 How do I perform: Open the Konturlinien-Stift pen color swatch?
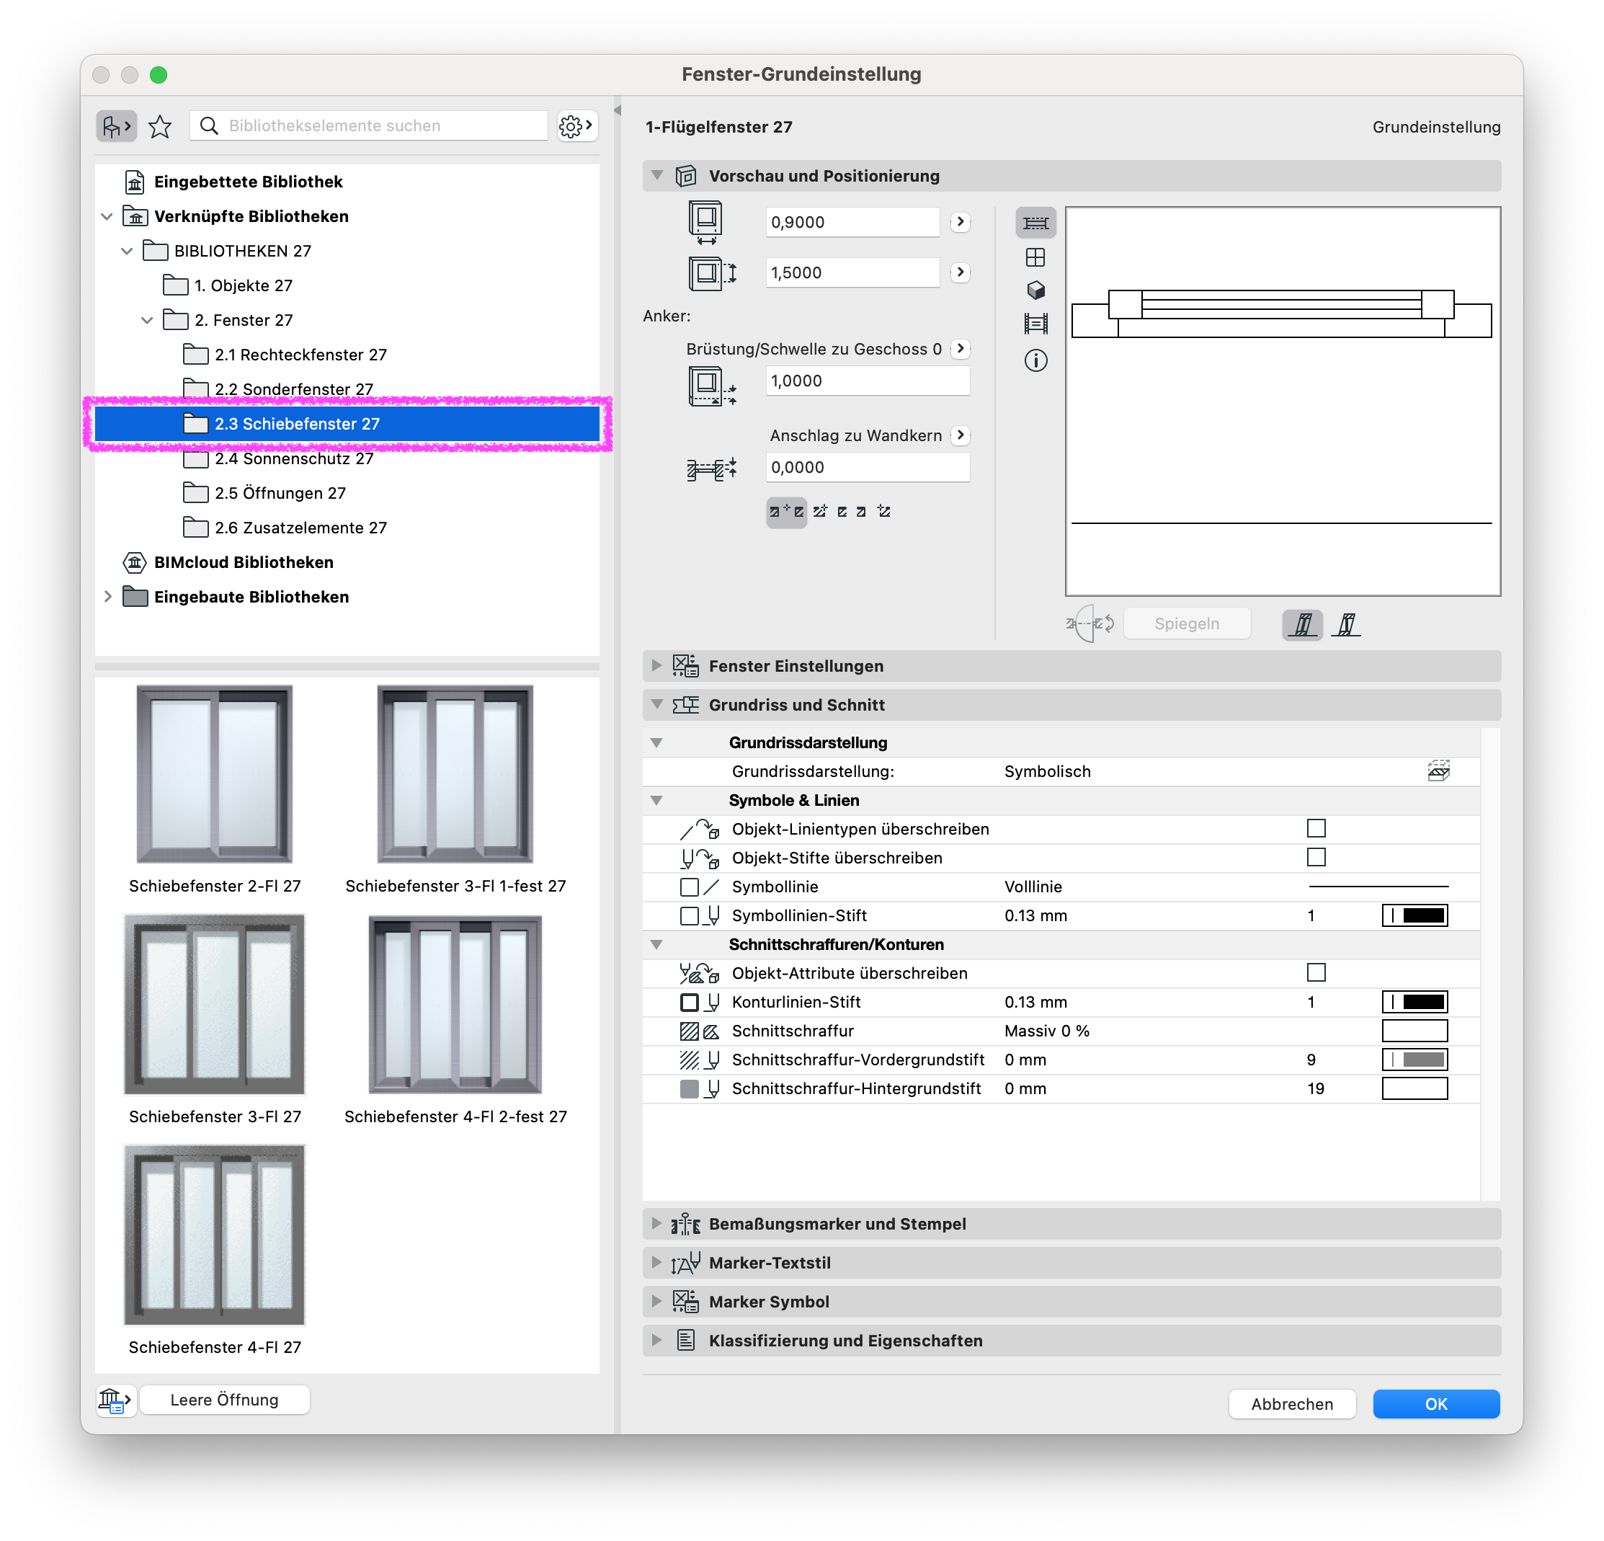pyautogui.click(x=1415, y=1002)
